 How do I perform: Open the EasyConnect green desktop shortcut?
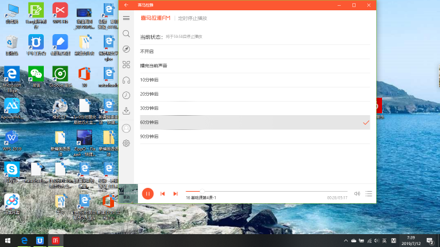(36, 15)
